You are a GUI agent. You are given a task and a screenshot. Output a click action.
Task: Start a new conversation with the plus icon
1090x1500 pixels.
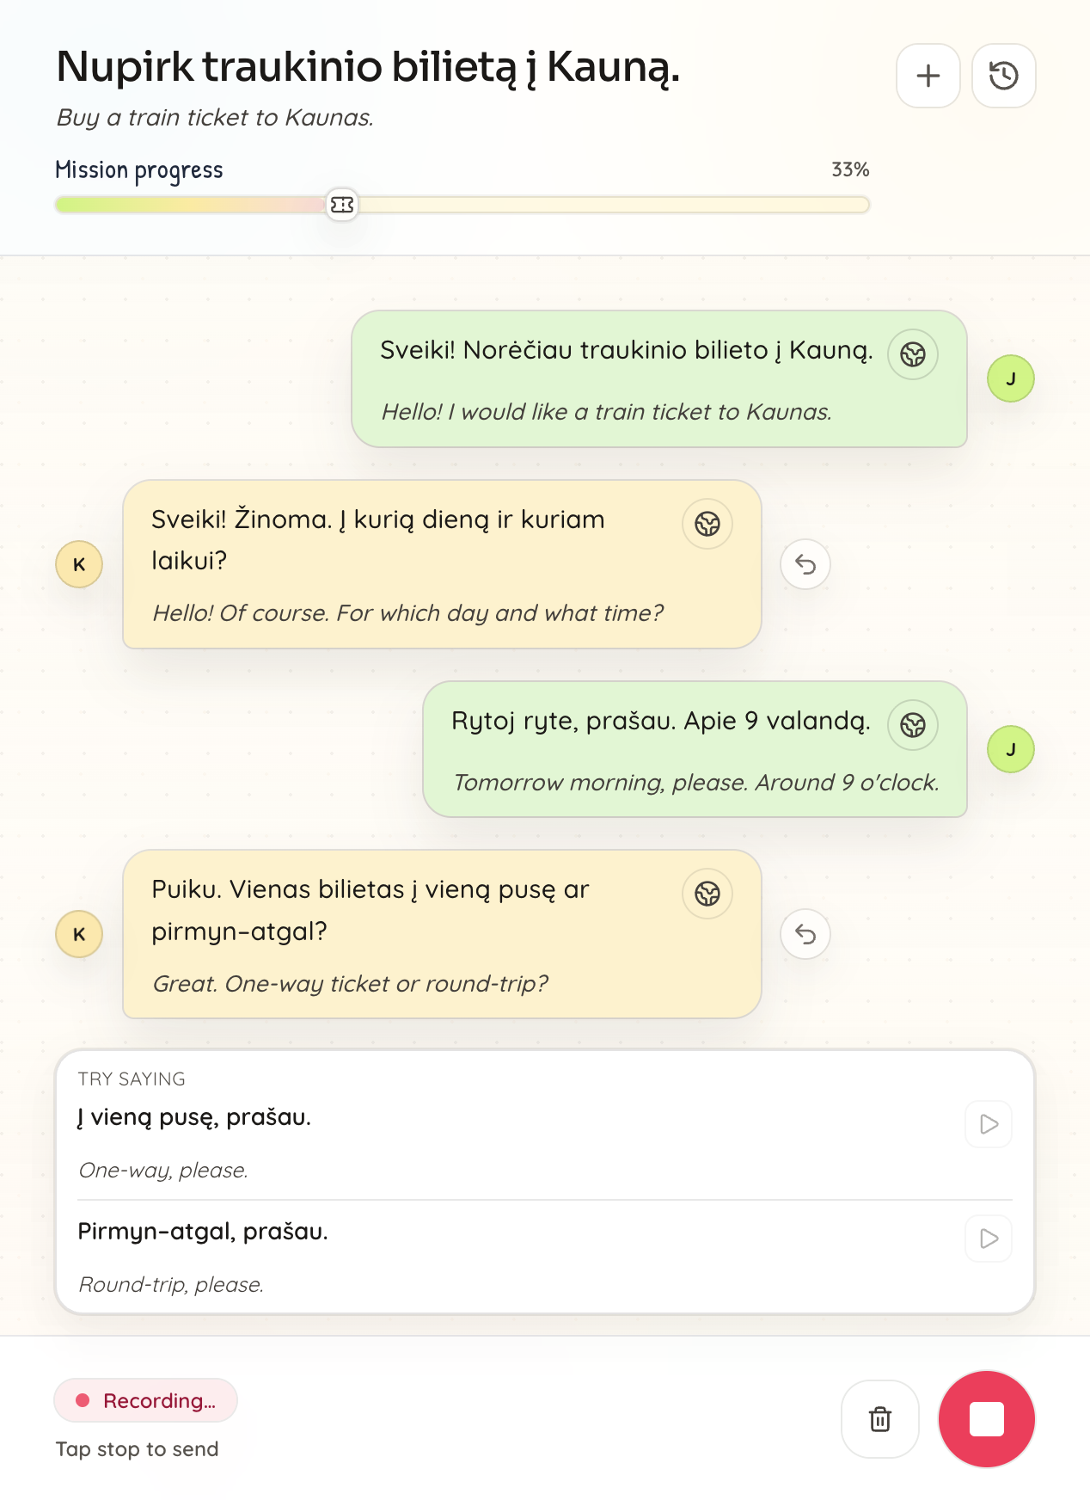tap(928, 76)
